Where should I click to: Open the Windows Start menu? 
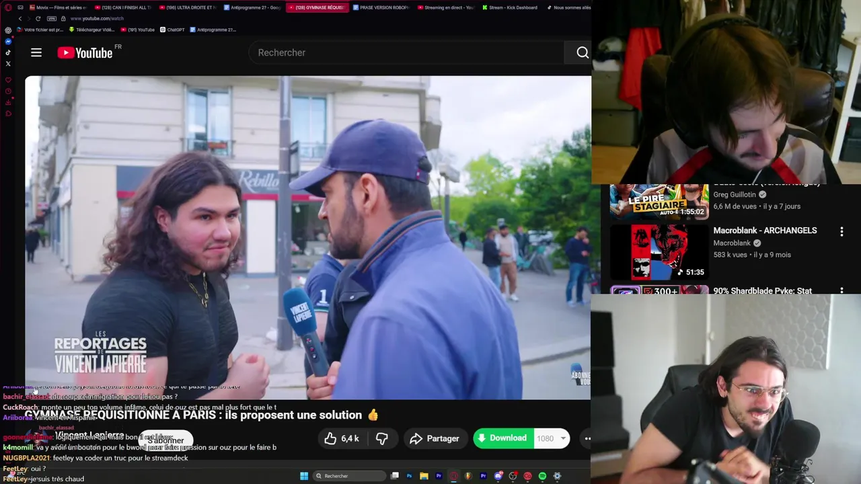pyautogui.click(x=304, y=476)
